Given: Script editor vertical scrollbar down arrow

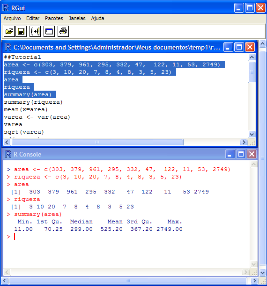Looking at the screenshot, I should [x=252, y=135].
